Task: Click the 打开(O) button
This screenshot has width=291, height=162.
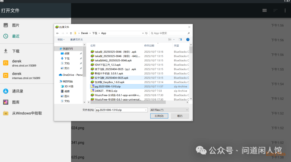Action: click(x=159, y=116)
